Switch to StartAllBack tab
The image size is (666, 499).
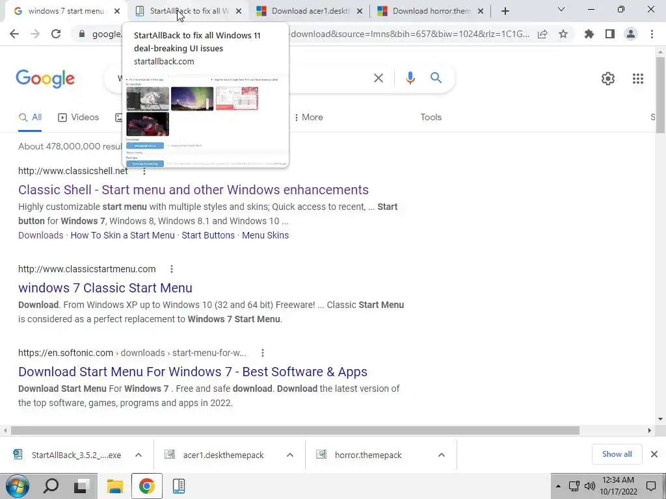[x=189, y=11]
